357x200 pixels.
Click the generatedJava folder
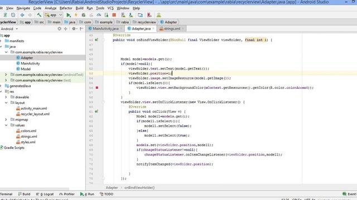click(x=20, y=86)
